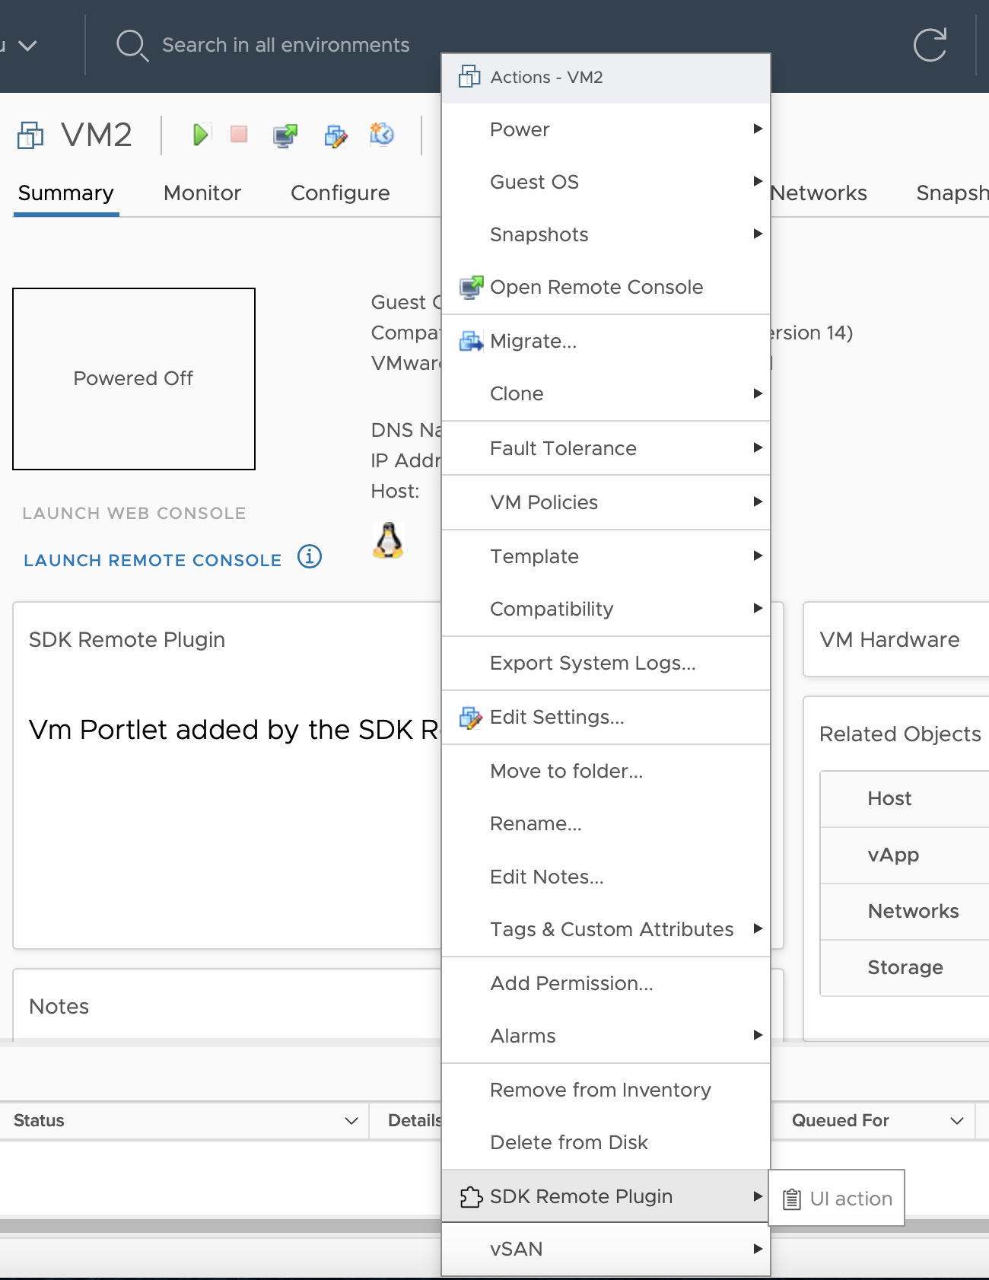Open the Power submenu
The height and width of the screenshot is (1280, 989).
coord(606,129)
